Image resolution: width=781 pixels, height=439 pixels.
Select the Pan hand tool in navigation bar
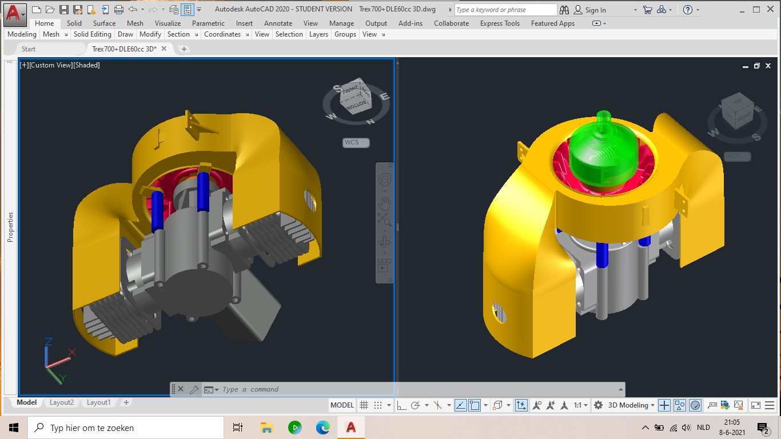[385, 202]
